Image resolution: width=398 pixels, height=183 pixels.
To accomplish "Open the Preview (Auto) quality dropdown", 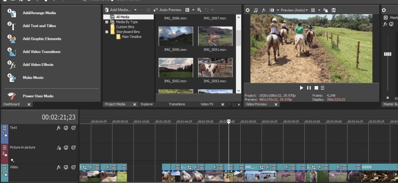I will pyautogui.click(x=294, y=11).
